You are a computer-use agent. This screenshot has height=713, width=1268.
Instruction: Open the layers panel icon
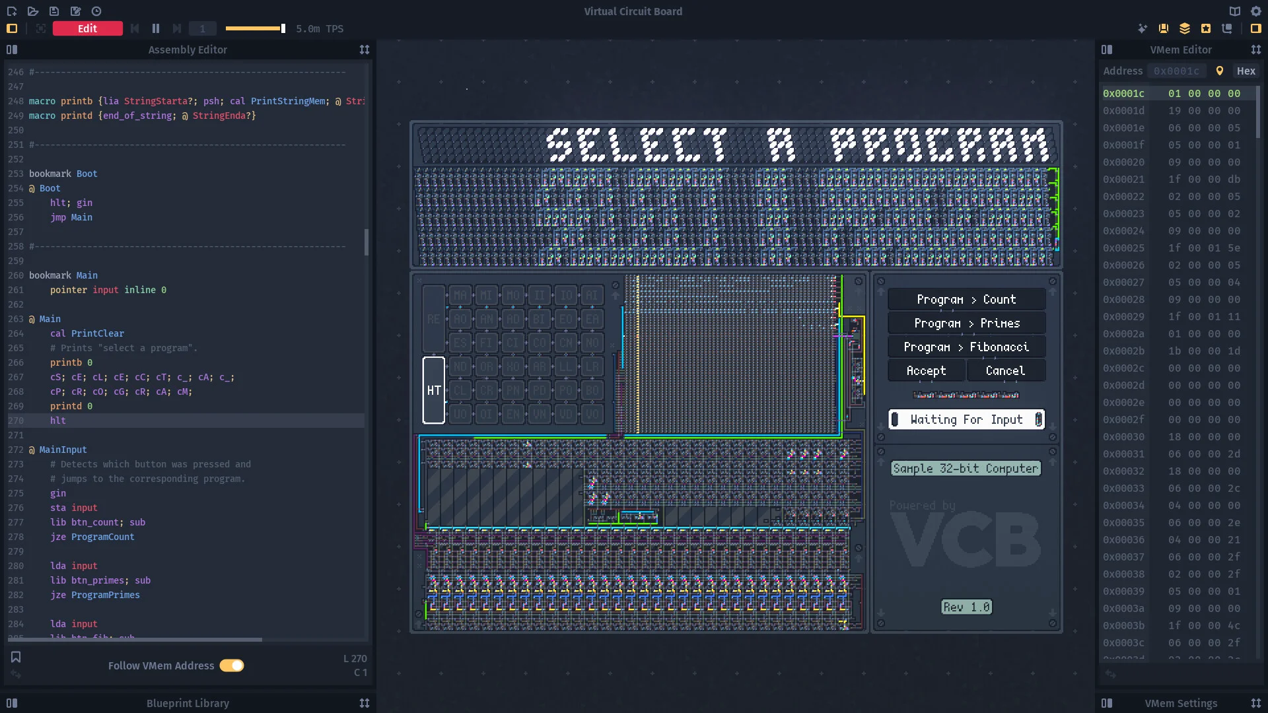tap(1185, 28)
